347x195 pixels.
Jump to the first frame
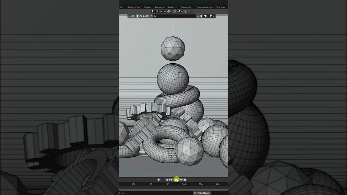click(167, 180)
